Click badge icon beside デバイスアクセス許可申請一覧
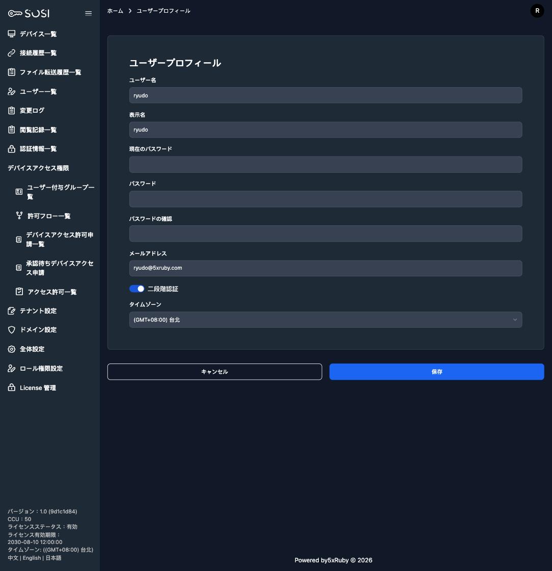552x571 pixels. [x=18, y=239]
